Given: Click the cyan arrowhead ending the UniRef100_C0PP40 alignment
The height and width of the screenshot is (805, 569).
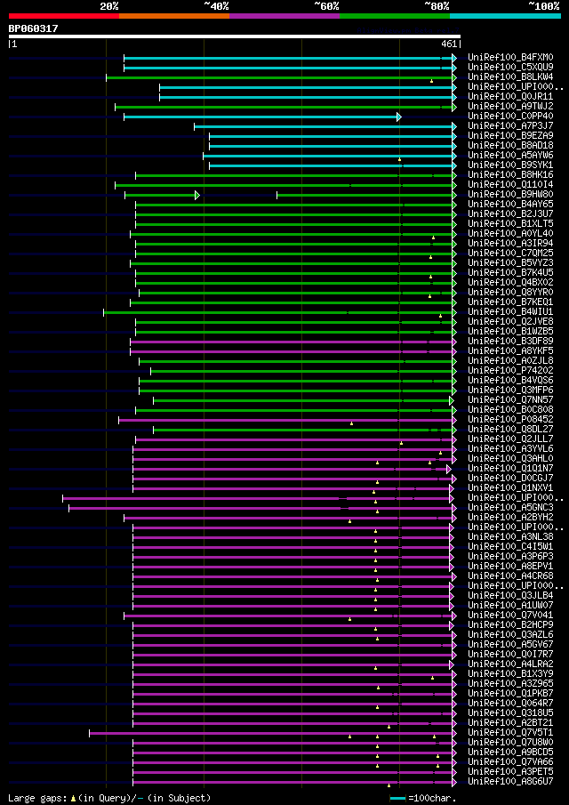Looking at the screenshot, I should [398, 117].
